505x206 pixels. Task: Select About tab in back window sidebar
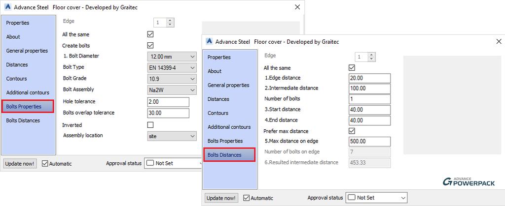click(28, 36)
